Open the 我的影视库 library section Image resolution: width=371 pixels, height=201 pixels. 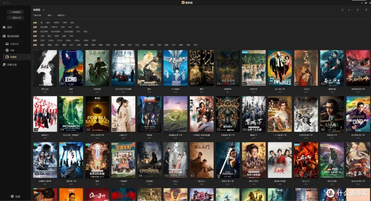[x=11, y=36]
